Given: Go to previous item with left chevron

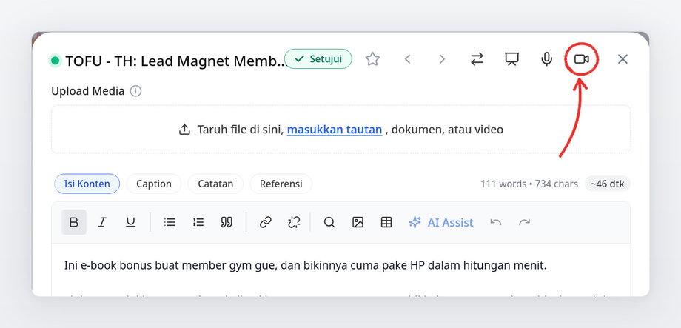Looking at the screenshot, I should [x=407, y=59].
